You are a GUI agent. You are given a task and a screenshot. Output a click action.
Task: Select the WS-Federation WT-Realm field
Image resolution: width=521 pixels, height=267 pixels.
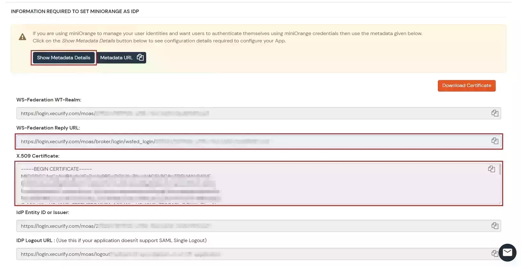coord(258,113)
